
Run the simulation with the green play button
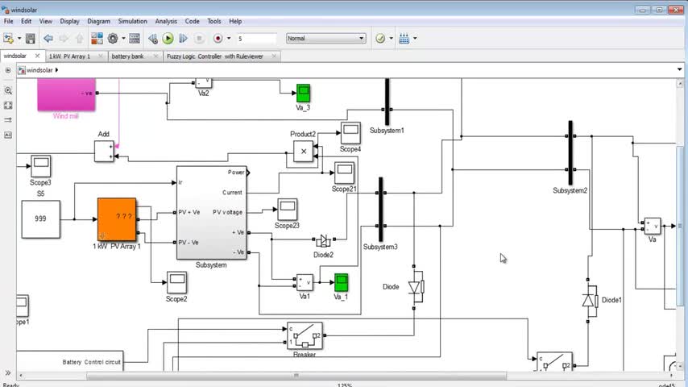pyautogui.click(x=168, y=39)
